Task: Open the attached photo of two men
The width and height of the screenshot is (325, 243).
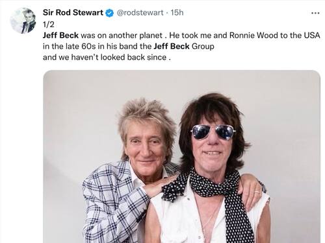Action: (x=181, y=157)
